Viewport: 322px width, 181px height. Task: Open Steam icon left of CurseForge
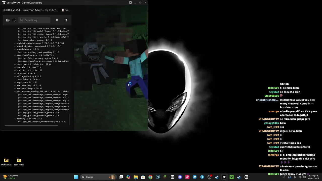coord(217,177)
